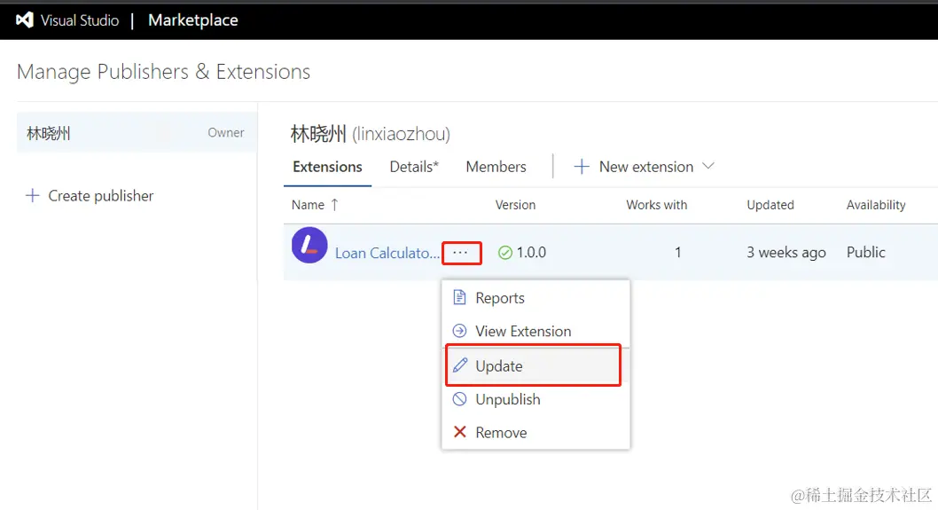Click the Visual Studio logo icon
The width and height of the screenshot is (938, 510).
[x=25, y=20]
